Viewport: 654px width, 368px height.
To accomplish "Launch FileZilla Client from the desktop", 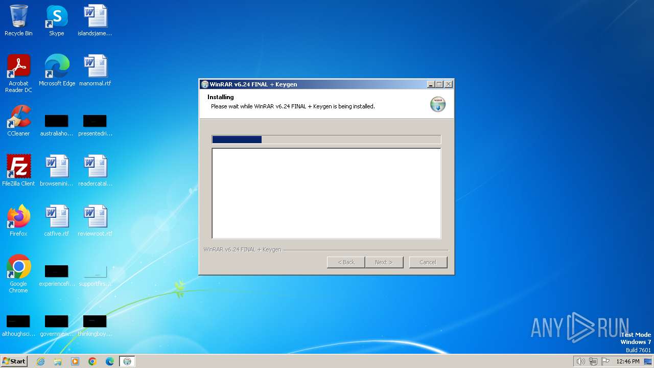I will point(18,171).
